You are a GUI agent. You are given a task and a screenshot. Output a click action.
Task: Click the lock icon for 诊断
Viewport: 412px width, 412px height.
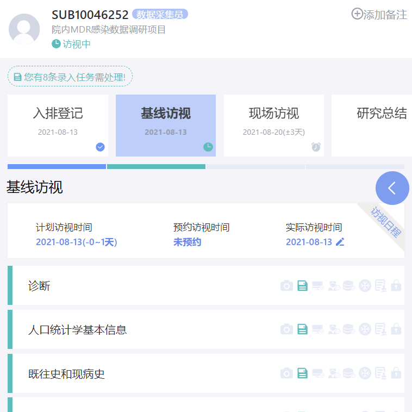click(x=396, y=285)
